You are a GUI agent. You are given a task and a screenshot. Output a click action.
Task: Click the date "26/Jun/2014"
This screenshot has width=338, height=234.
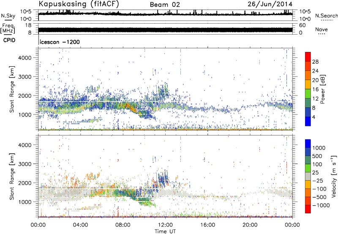[x=270, y=4]
